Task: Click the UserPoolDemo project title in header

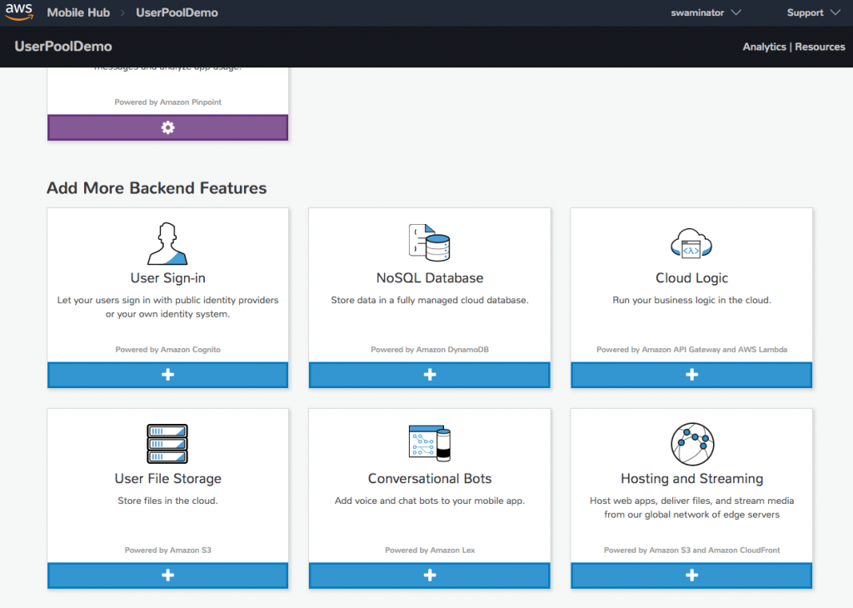Action: 63,47
